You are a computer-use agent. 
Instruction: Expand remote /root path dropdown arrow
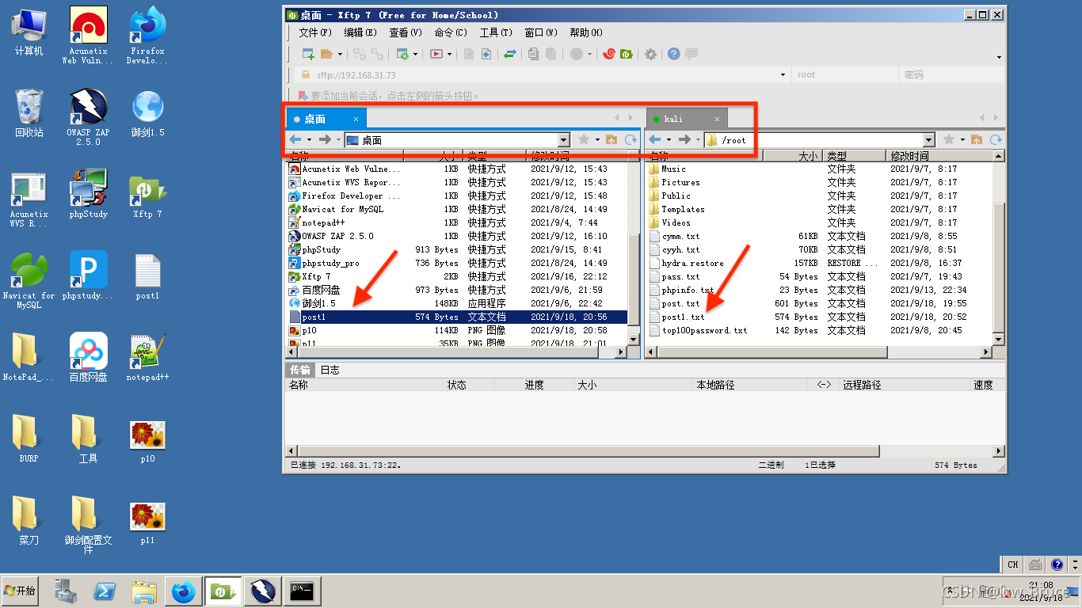(929, 140)
